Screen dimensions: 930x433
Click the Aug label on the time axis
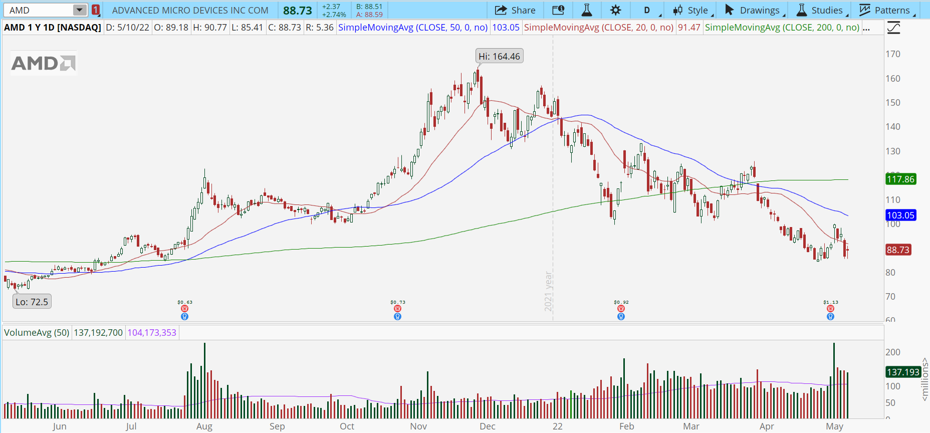[x=204, y=426]
